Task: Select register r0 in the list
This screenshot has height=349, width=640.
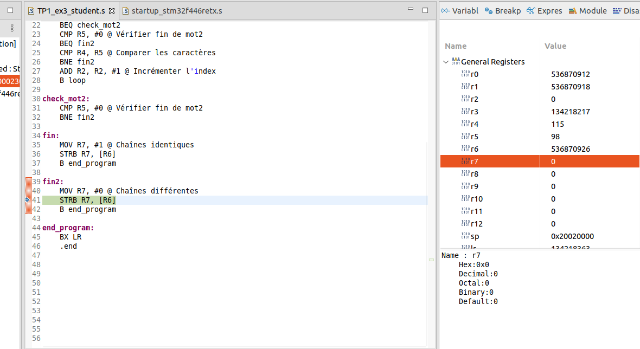Action: [x=475, y=74]
